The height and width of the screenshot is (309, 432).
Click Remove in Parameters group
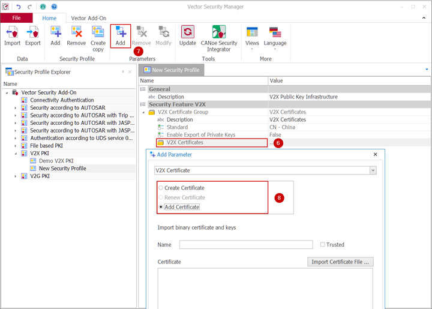pyautogui.click(x=142, y=36)
